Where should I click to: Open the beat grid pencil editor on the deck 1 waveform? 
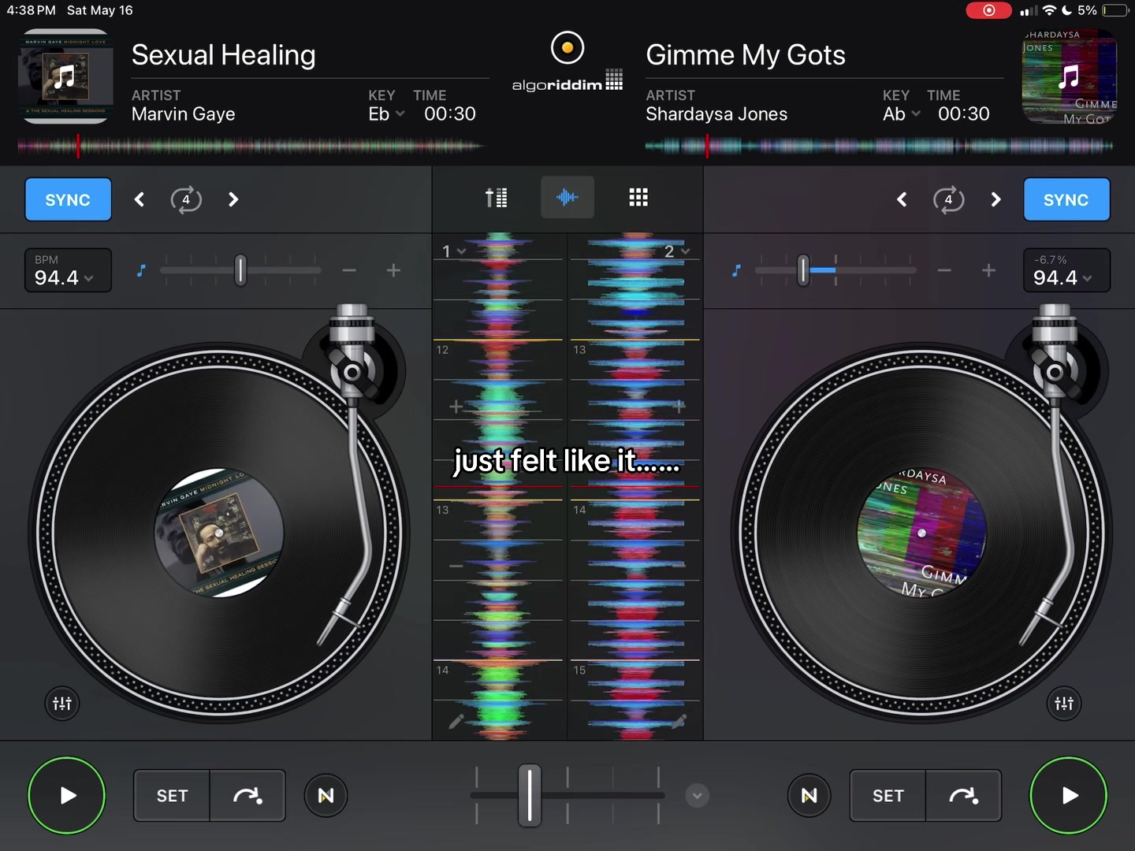coord(456,721)
